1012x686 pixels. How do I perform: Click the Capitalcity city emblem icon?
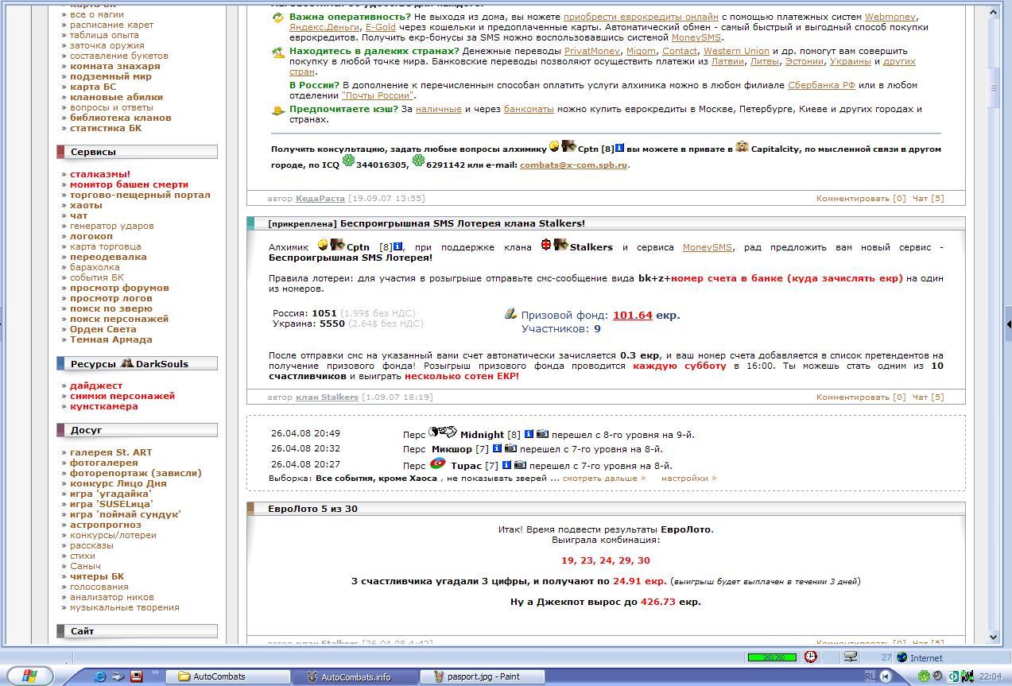(x=742, y=146)
